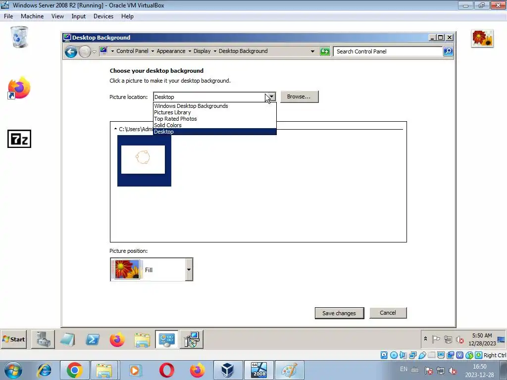Click the search magnifier in Control Panel
This screenshot has height=380, width=507.
coord(448,51)
